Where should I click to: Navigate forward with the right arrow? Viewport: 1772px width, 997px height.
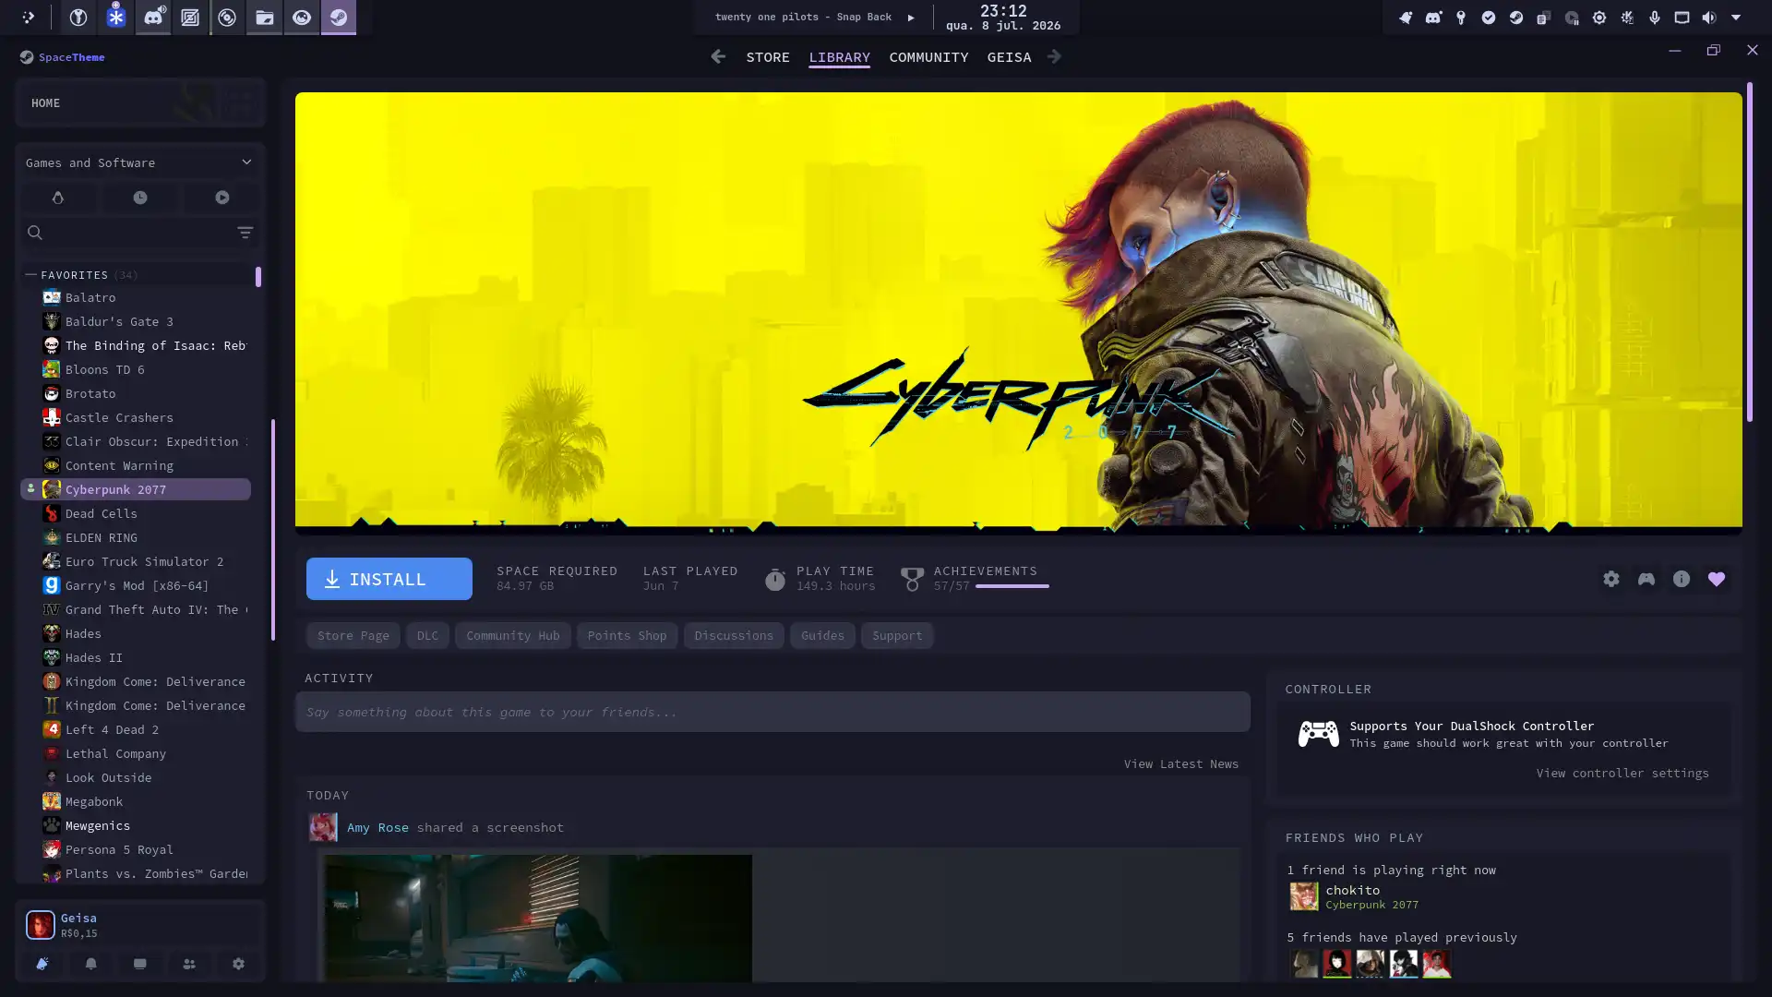coord(1054,56)
